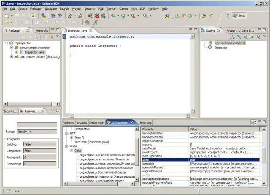Sort by the Property column header
Screen dimensions: 270x195
[x=165, y=129]
